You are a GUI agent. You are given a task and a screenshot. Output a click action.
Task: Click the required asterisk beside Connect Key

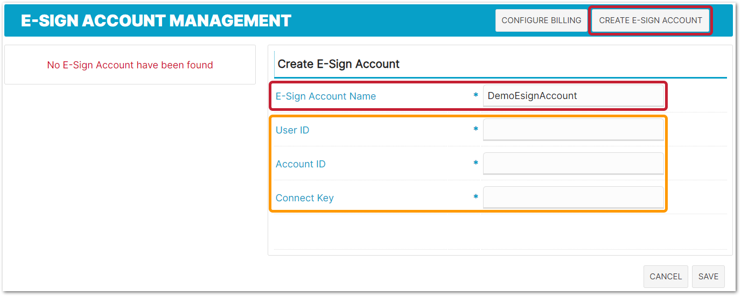pos(476,197)
